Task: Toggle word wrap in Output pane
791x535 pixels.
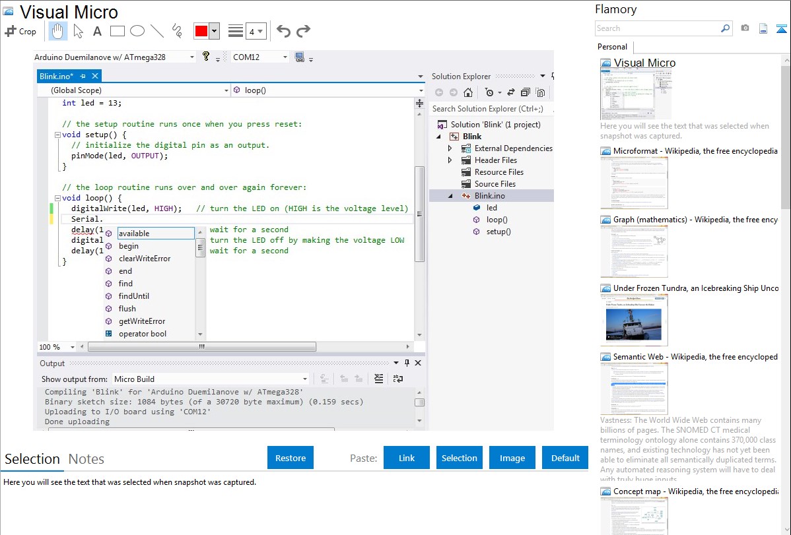Action: pos(398,379)
